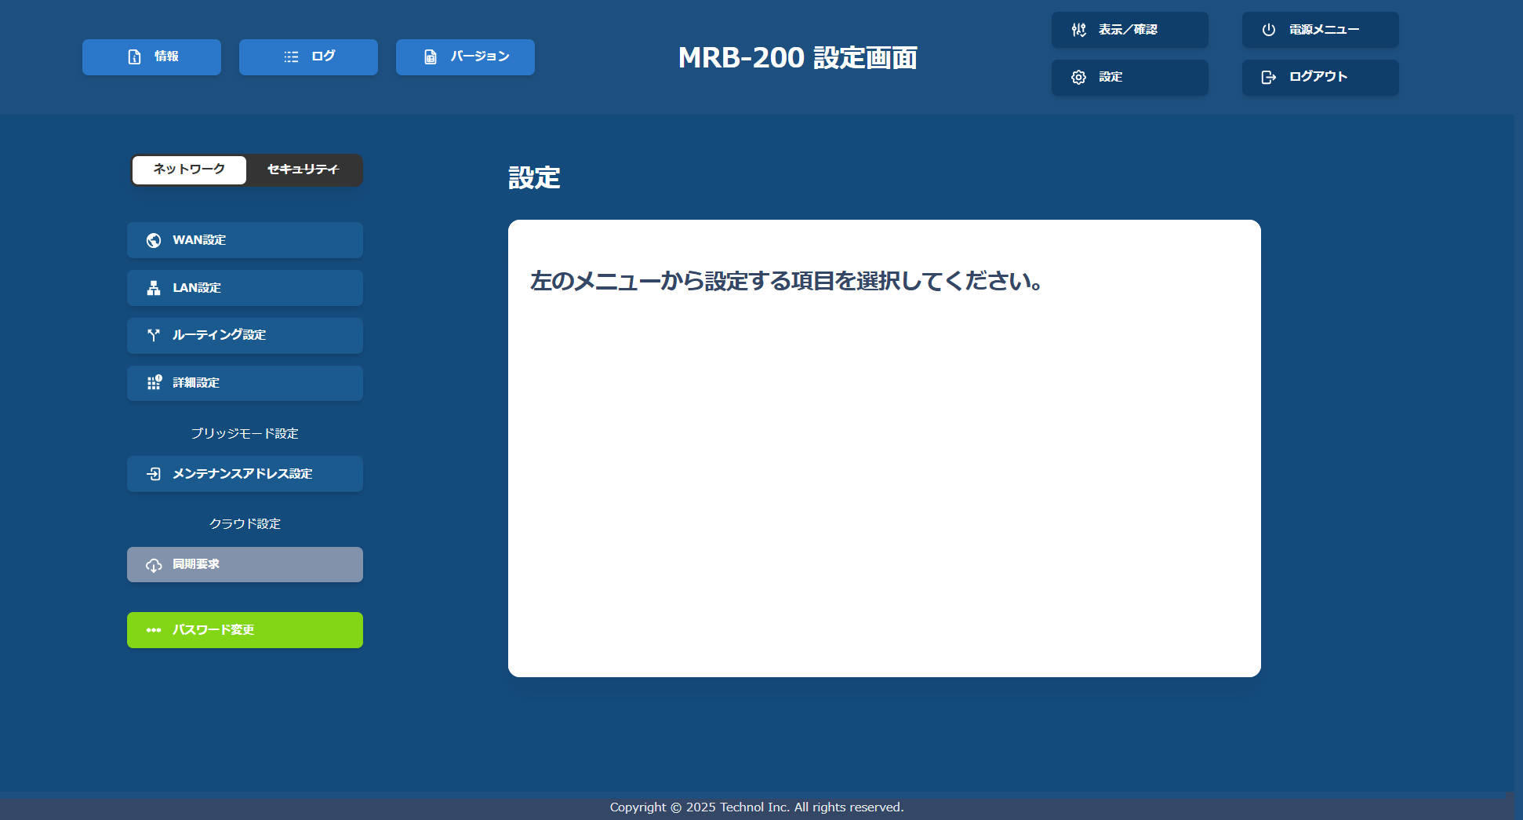Image resolution: width=1523 pixels, height=820 pixels.
Task: Click the sliders icon beside 表示／確認
Action: (1078, 30)
